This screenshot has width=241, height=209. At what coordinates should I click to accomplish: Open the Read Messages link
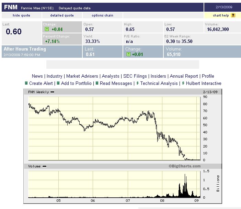coord(116,83)
